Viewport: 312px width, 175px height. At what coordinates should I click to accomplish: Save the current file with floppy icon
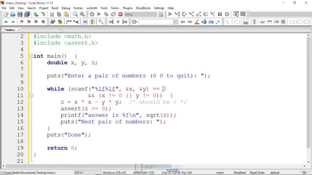[20, 14]
